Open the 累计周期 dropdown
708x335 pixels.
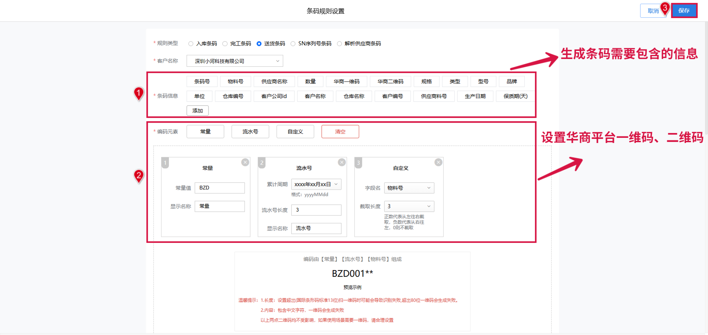(316, 184)
